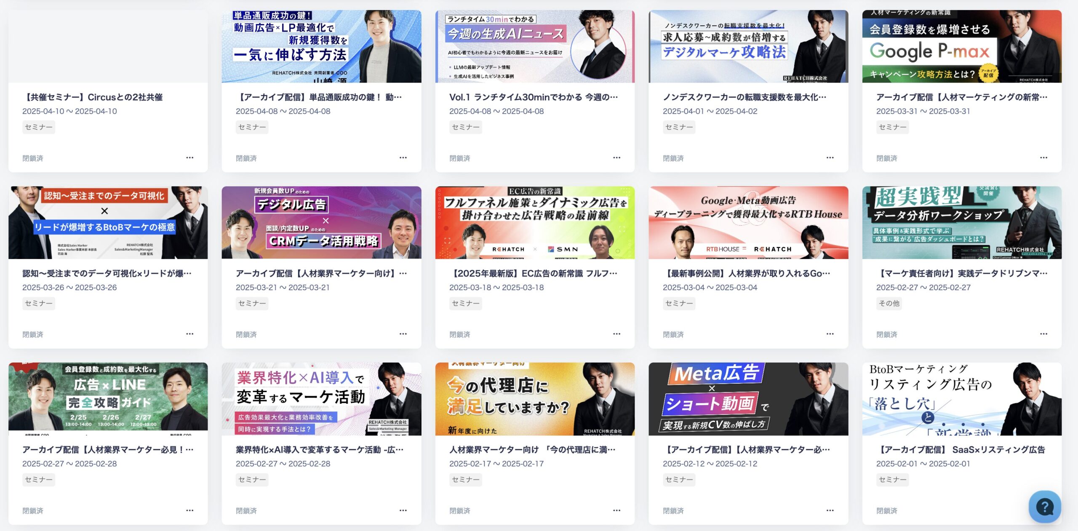Open options on Meta広告 ショート動画 card

click(830, 510)
